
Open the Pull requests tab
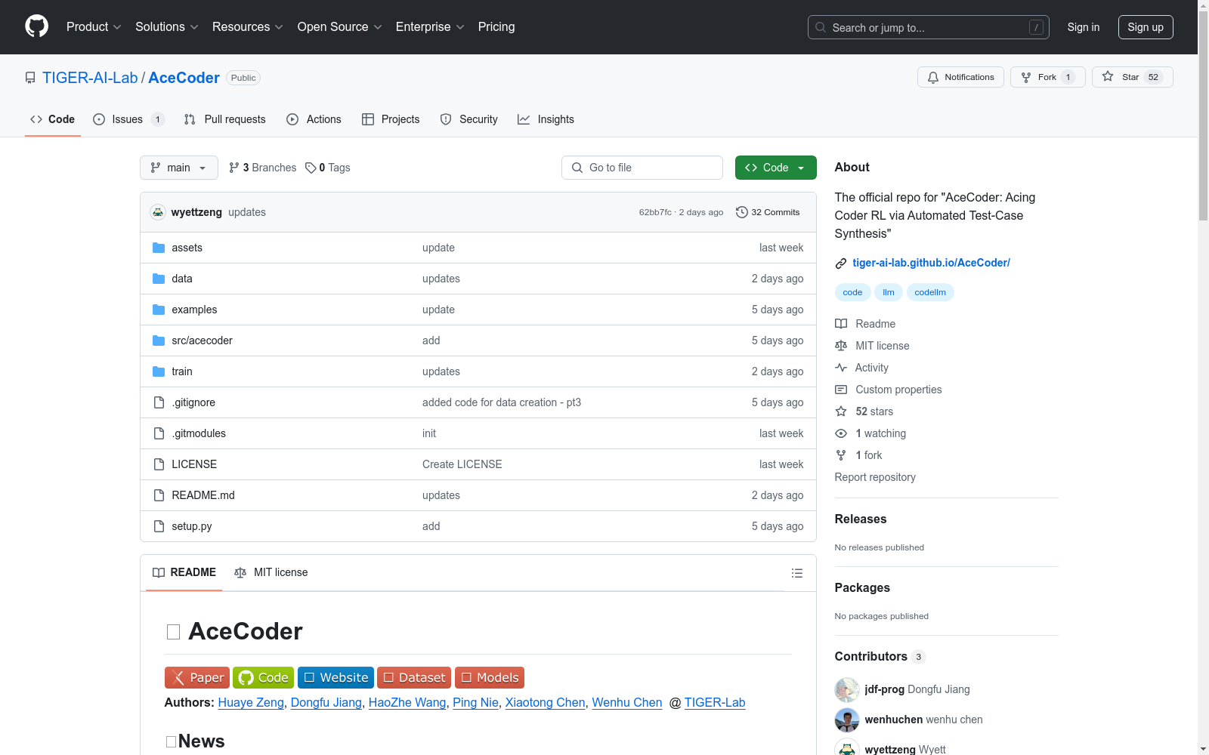click(x=225, y=119)
